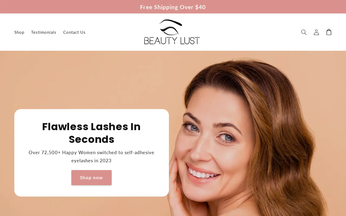Open the search magnifier icon
The image size is (346, 216).
click(x=304, y=32)
